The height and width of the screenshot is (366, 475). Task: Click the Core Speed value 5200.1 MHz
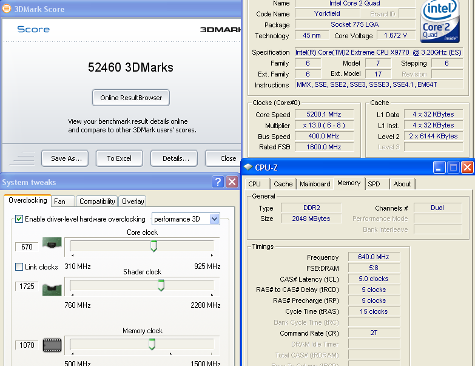pos(324,114)
